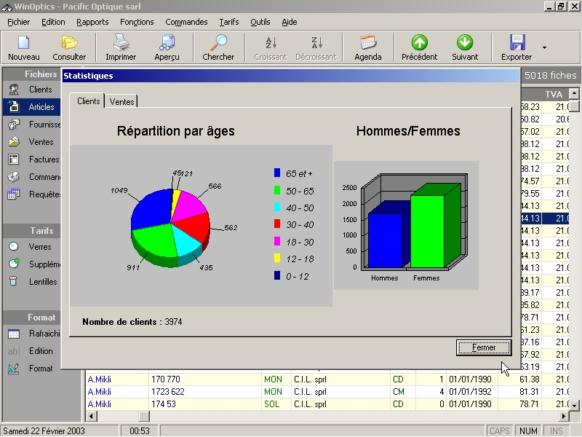Select Verres in the Tarifs panel
Screen dimensions: 582x437
(x=40, y=247)
